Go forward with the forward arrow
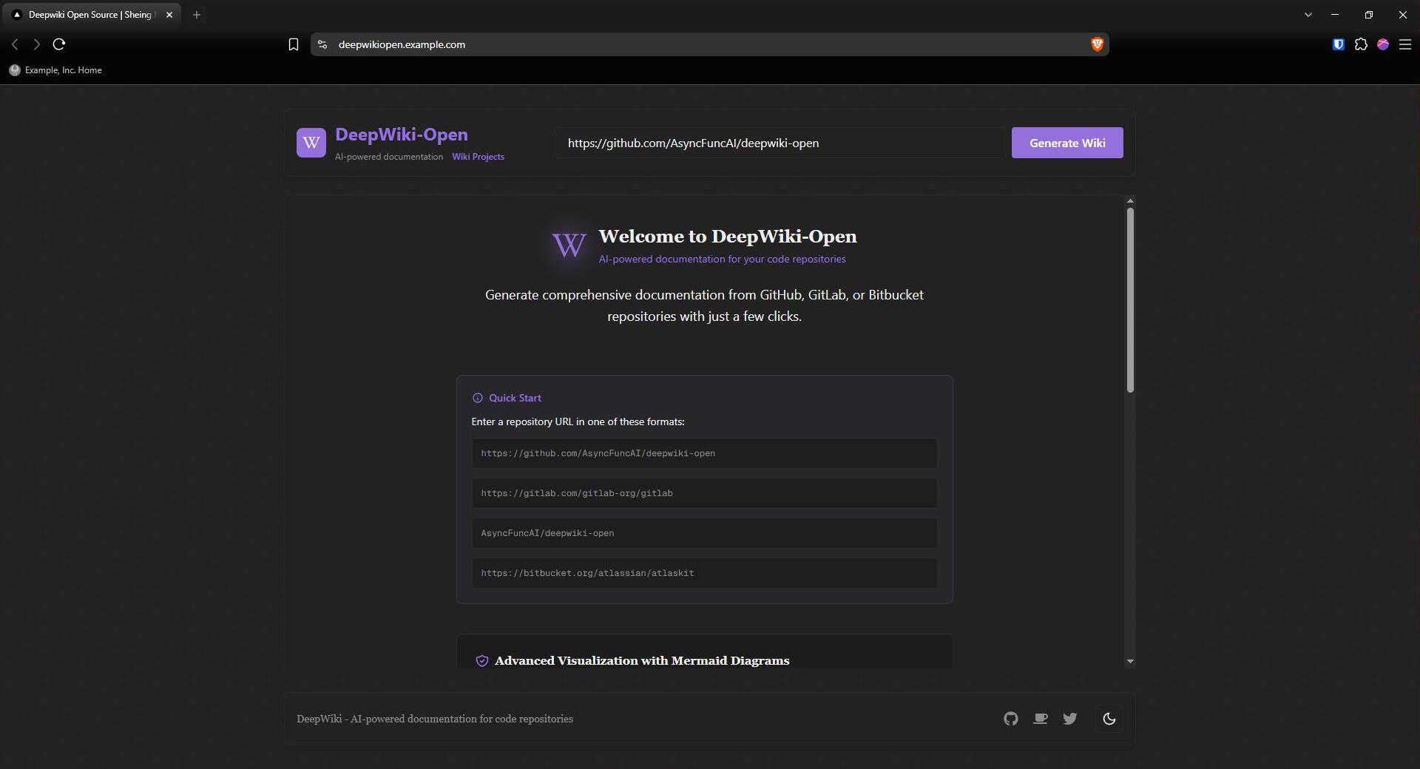 click(36, 44)
